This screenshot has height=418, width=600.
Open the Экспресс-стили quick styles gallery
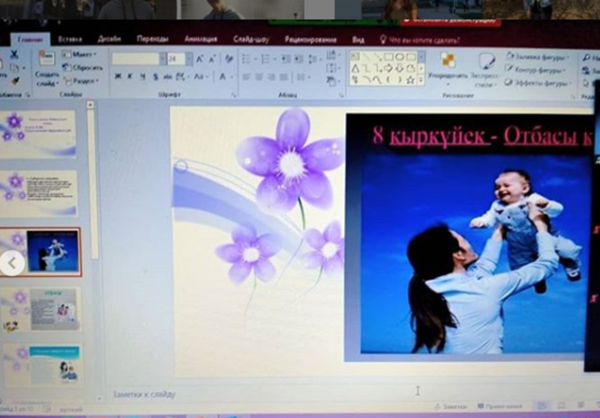click(486, 62)
